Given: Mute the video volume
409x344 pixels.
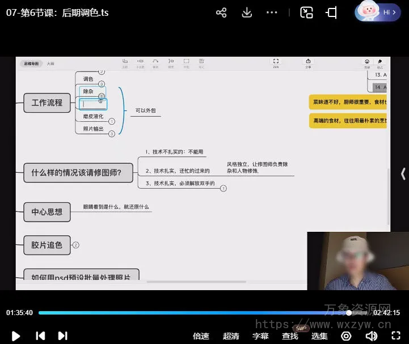Looking at the screenshot, I should tap(372, 335).
